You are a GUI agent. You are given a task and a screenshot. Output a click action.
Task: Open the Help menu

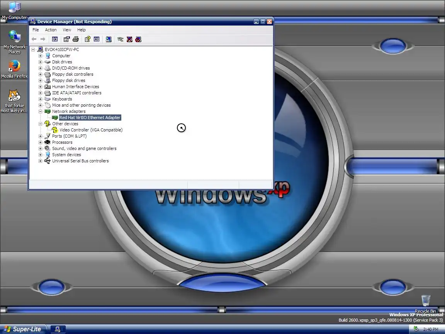(x=82, y=30)
